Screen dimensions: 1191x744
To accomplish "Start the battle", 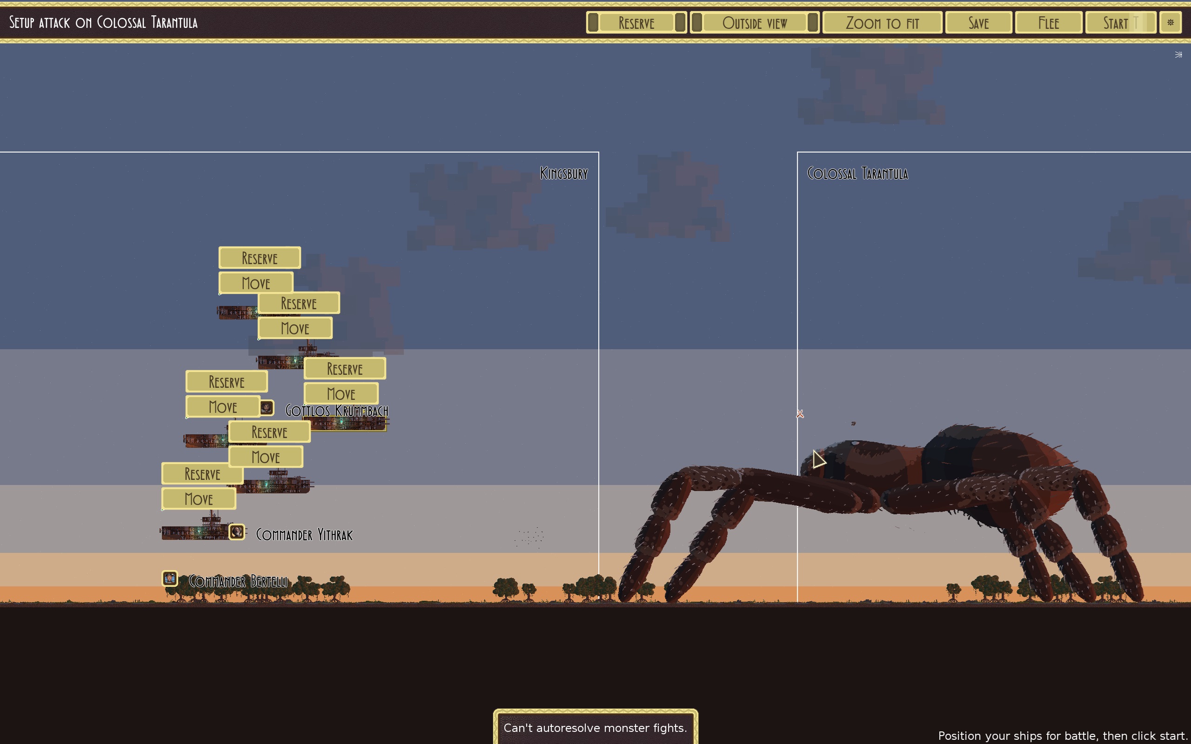I will click(x=1120, y=23).
